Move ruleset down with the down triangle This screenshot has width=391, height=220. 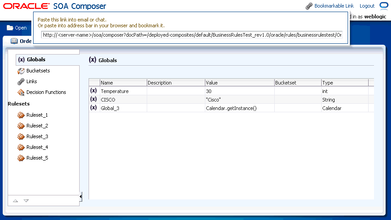[26, 201]
